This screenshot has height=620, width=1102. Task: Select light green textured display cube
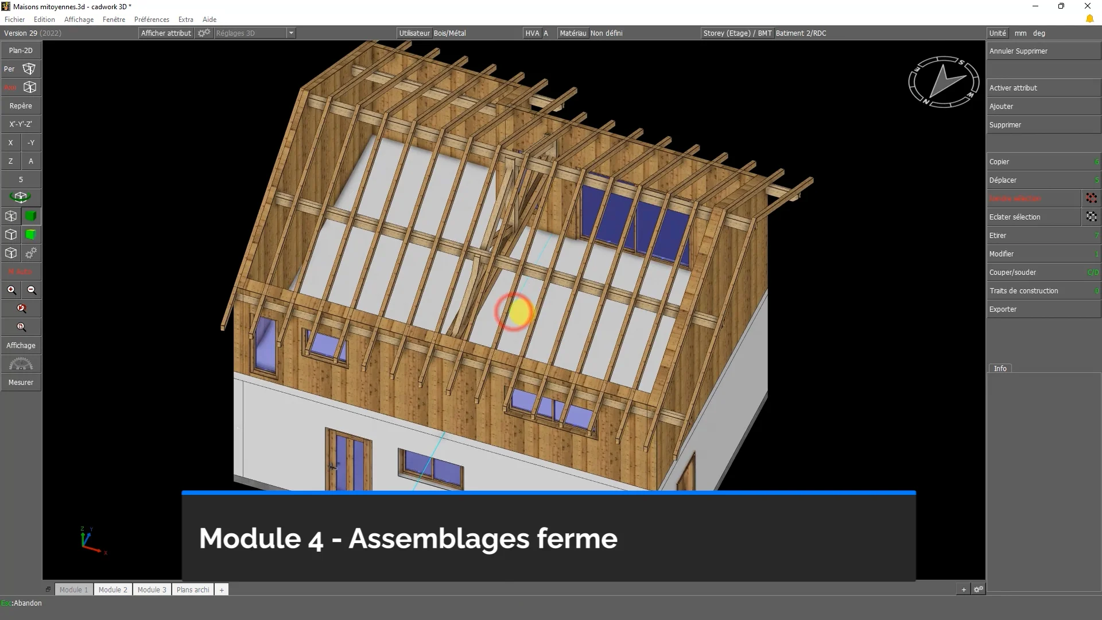[x=31, y=235]
